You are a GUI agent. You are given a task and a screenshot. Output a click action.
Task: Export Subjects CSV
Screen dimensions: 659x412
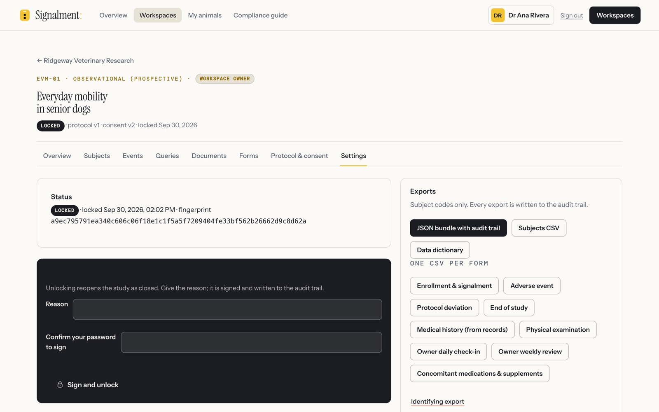pos(539,228)
